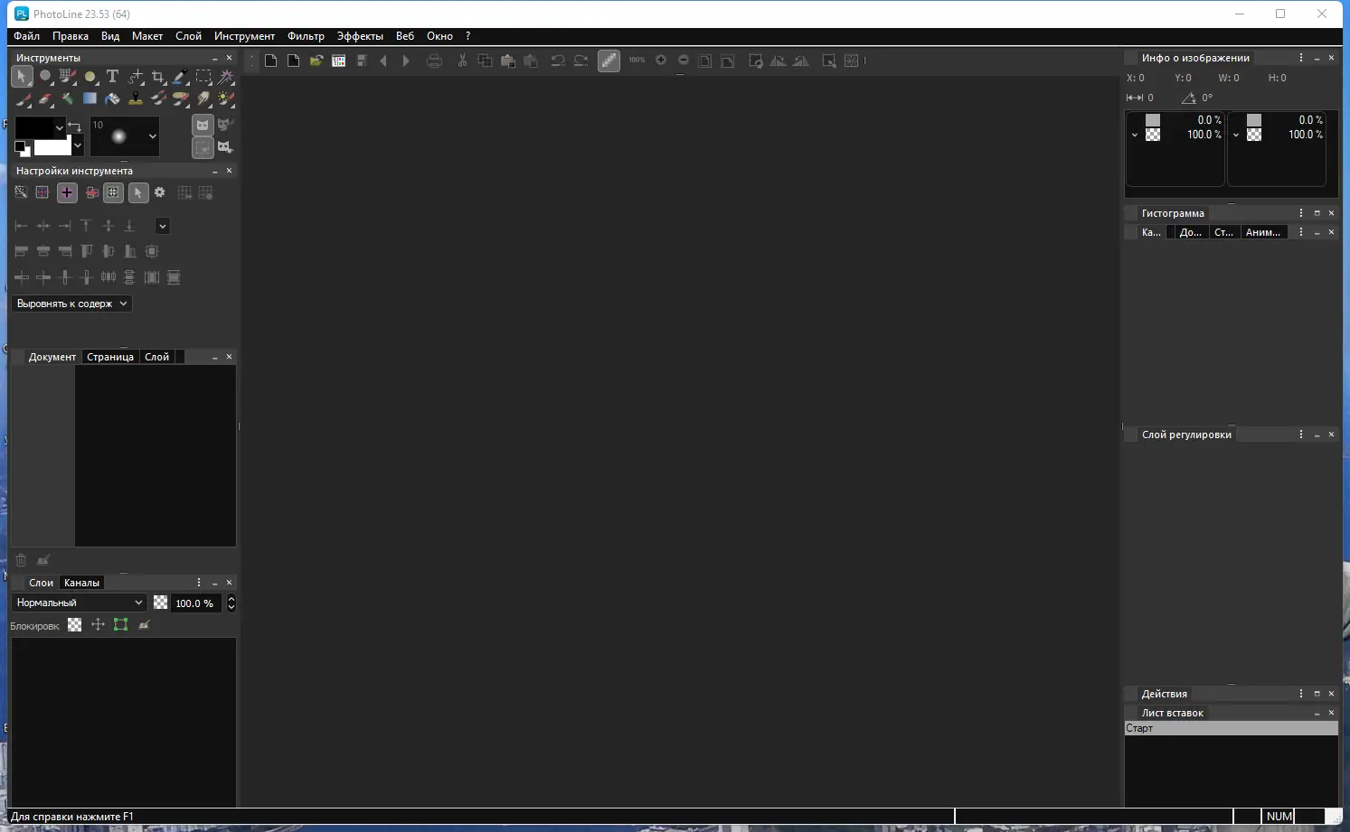This screenshot has width=1350, height=832.
Task: Open the Гистограмма panel options menu
Action: (x=1301, y=213)
